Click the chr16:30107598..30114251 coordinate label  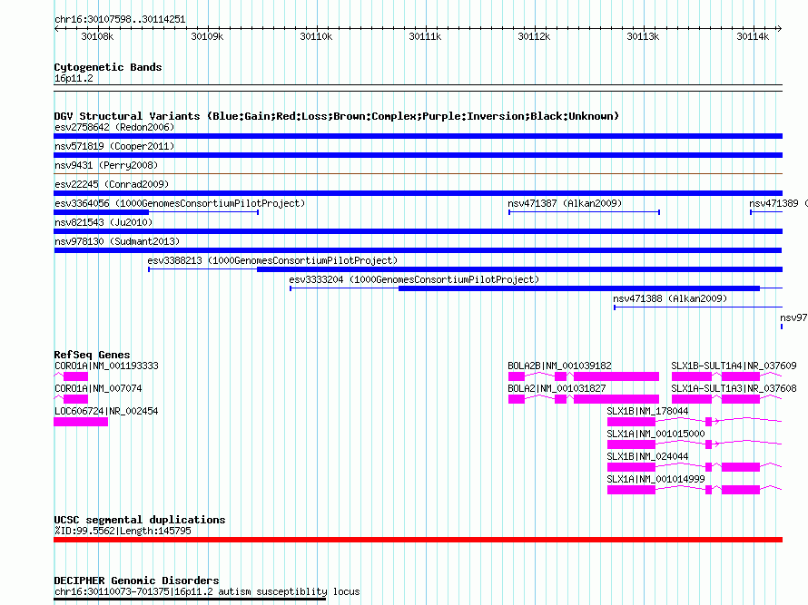click(x=120, y=20)
